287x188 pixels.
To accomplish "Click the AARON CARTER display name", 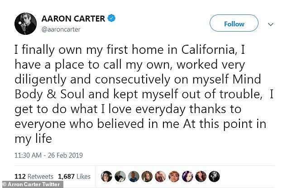I will point(73,19).
